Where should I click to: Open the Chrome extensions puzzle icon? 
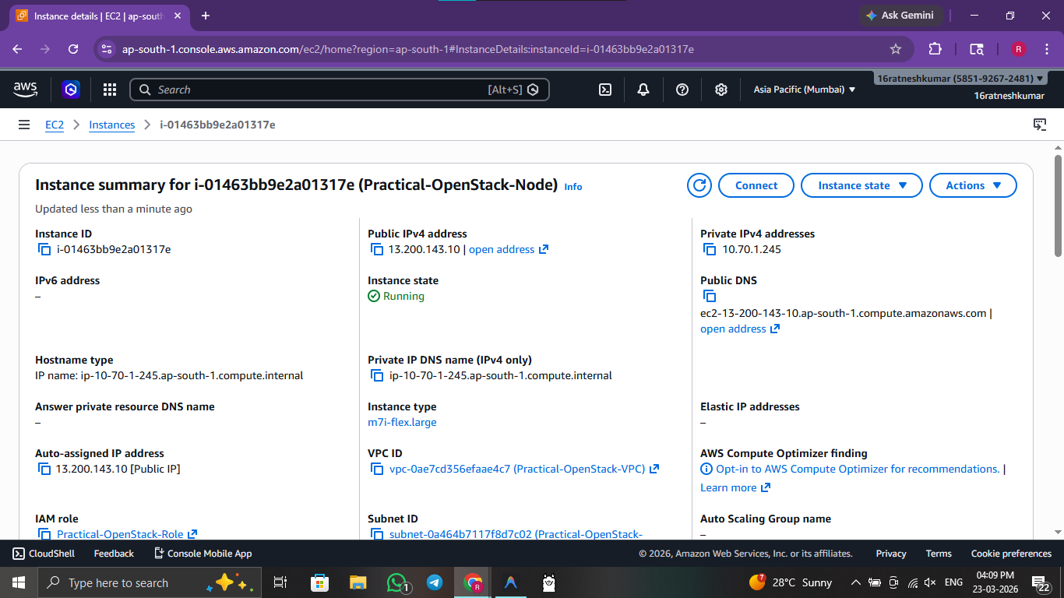(935, 49)
